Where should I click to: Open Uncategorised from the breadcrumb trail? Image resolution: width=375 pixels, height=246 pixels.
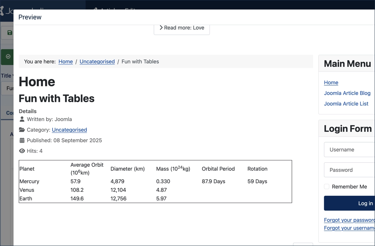[97, 61]
